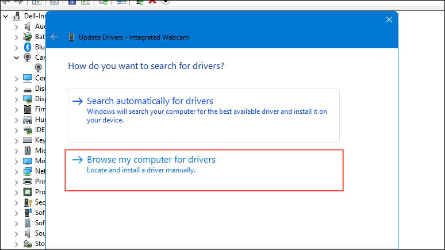Click the Security devices key icon
The height and width of the screenshot is (250, 445).
click(x=27, y=202)
